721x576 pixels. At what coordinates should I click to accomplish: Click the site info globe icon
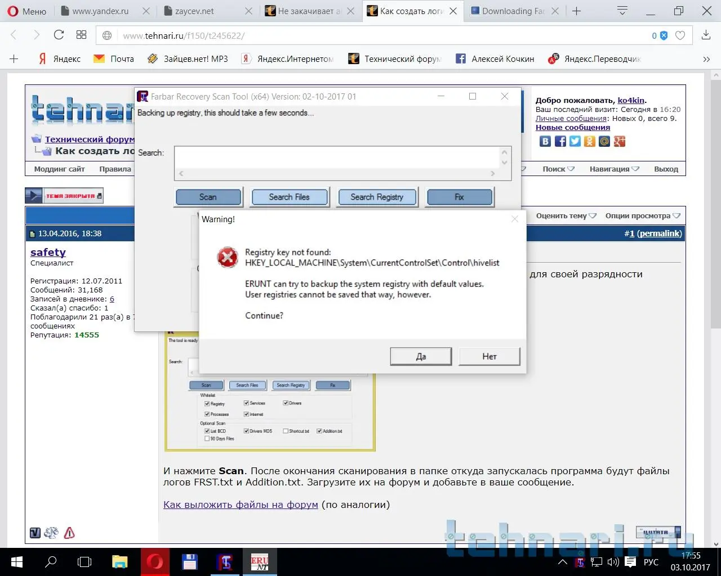pyautogui.click(x=107, y=35)
